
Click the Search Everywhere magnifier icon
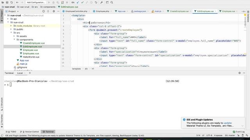click(x=112, y=2)
